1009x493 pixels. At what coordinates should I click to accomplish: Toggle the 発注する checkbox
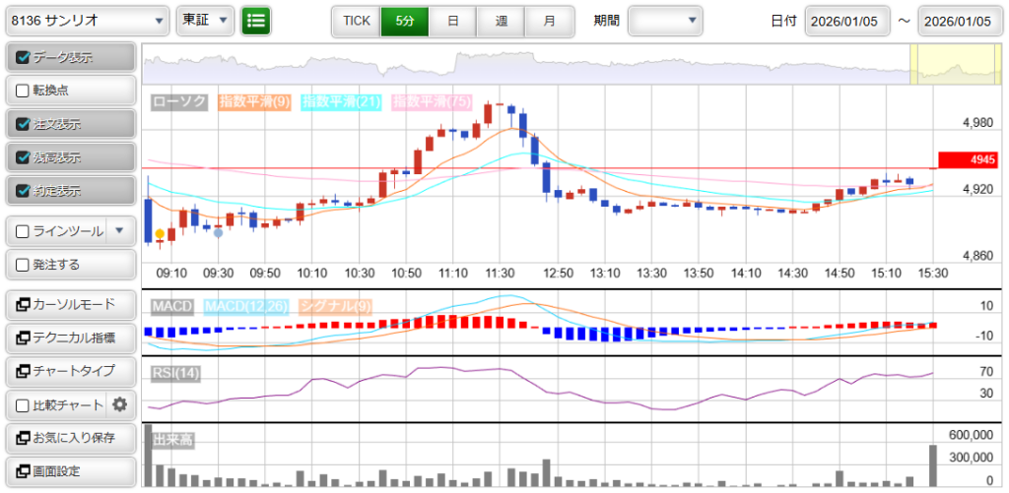click(24, 264)
